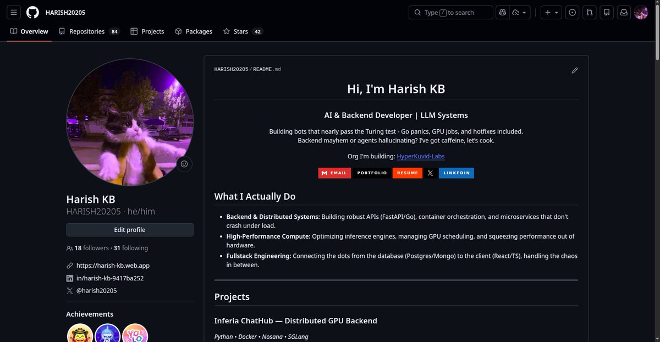Open the Issues icon in header
Screen dimensions: 660x342
[x=573, y=12]
